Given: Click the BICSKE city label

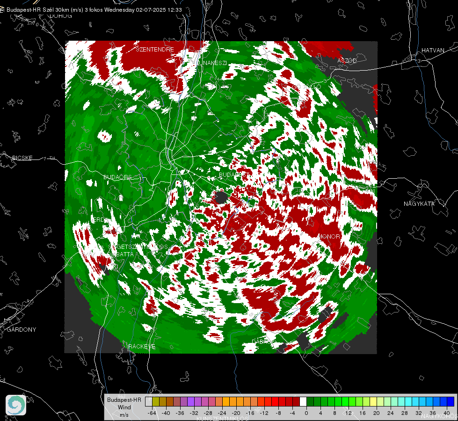Looking at the screenshot, I should tap(22, 158).
